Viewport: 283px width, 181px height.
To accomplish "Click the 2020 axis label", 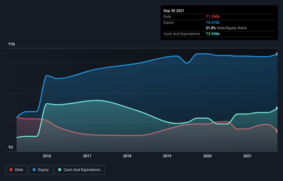I will [208, 156].
